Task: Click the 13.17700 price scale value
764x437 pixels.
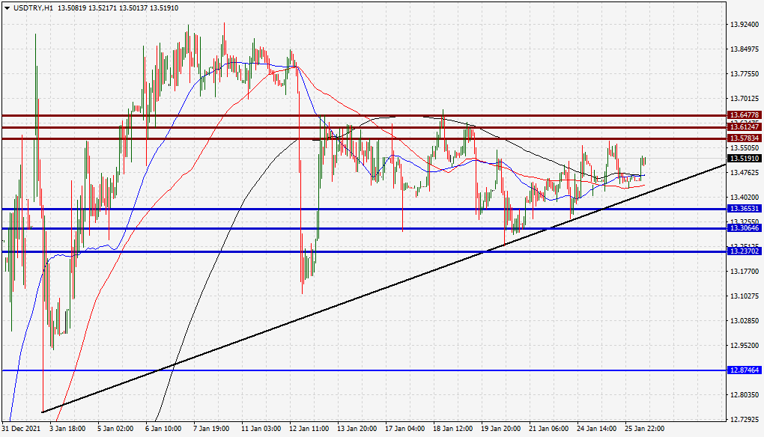Action: click(x=745, y=272)
